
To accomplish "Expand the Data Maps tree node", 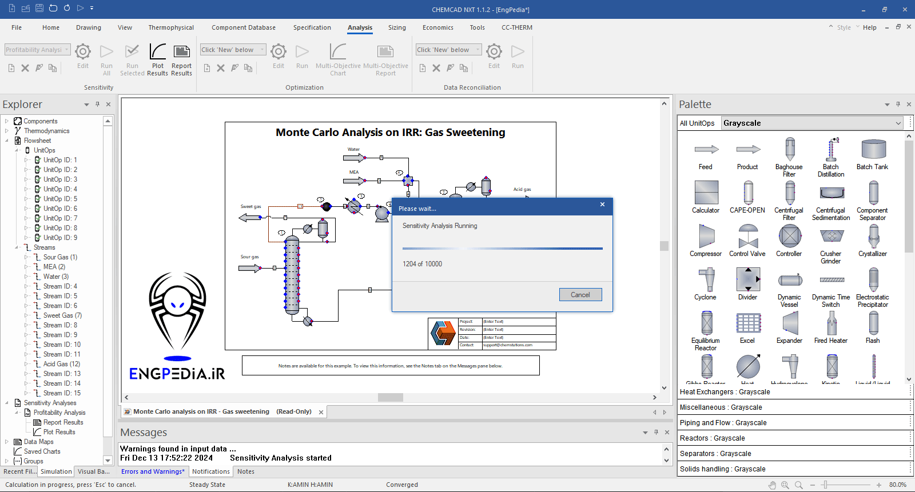I will [x=7, y=442].
